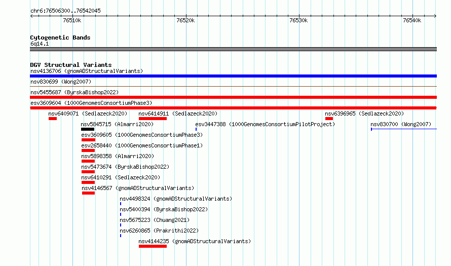
Task: Click nsv6414911 (Sedlazeck2020) label
Action: [178, 113]
